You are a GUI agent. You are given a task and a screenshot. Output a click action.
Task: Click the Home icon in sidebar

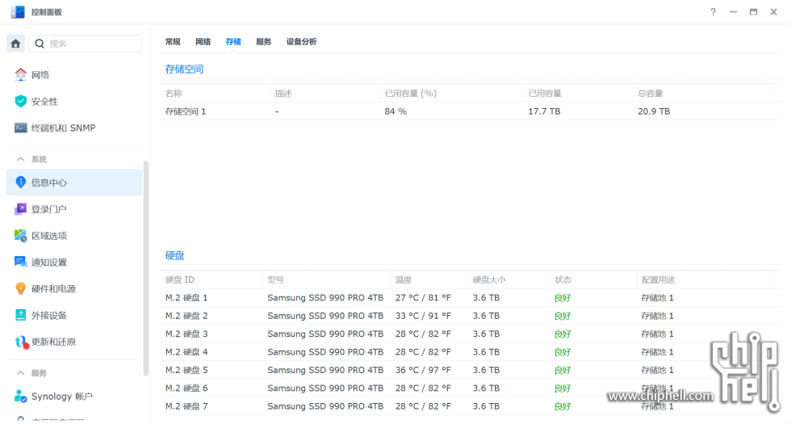click(x=15, y=44)
